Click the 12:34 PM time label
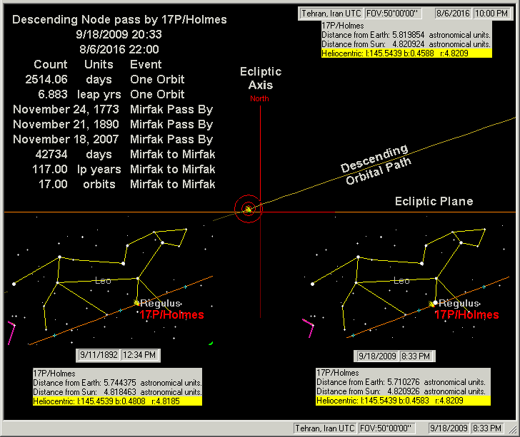 tap(142, 354)
